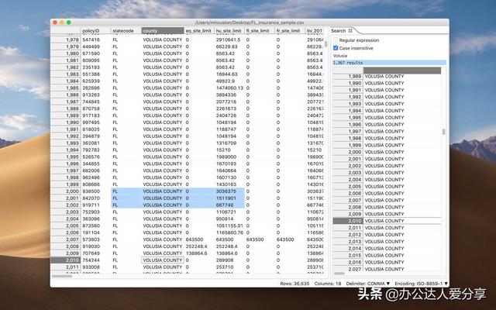Click the '1,367 results' status line
The width and height of the screenshot is (496, 310).
[x=389, y=63]
